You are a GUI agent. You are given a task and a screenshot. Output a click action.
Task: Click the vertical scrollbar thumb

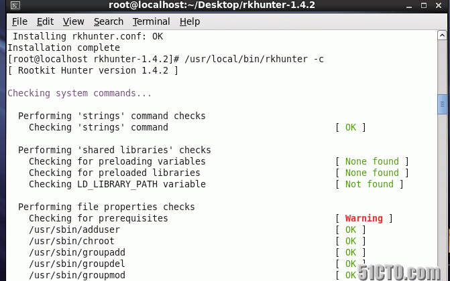442,104
